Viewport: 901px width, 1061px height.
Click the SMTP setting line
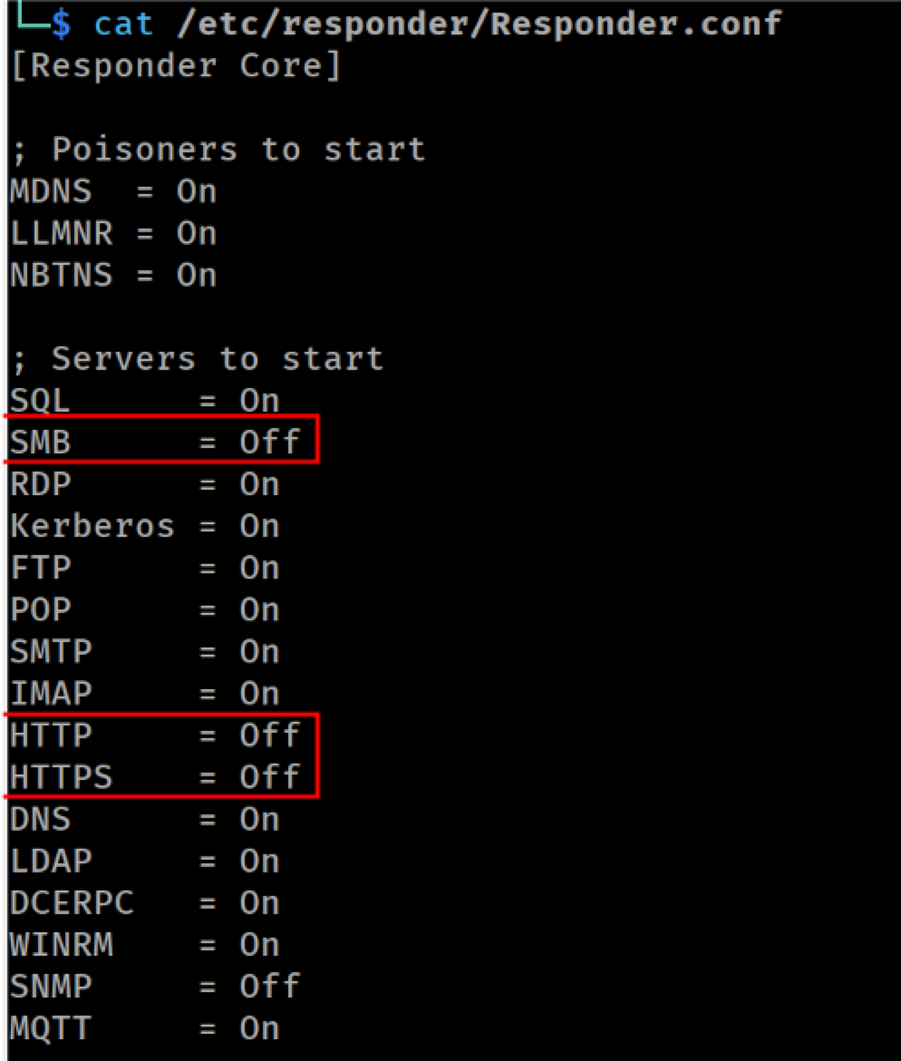[144, 652]
